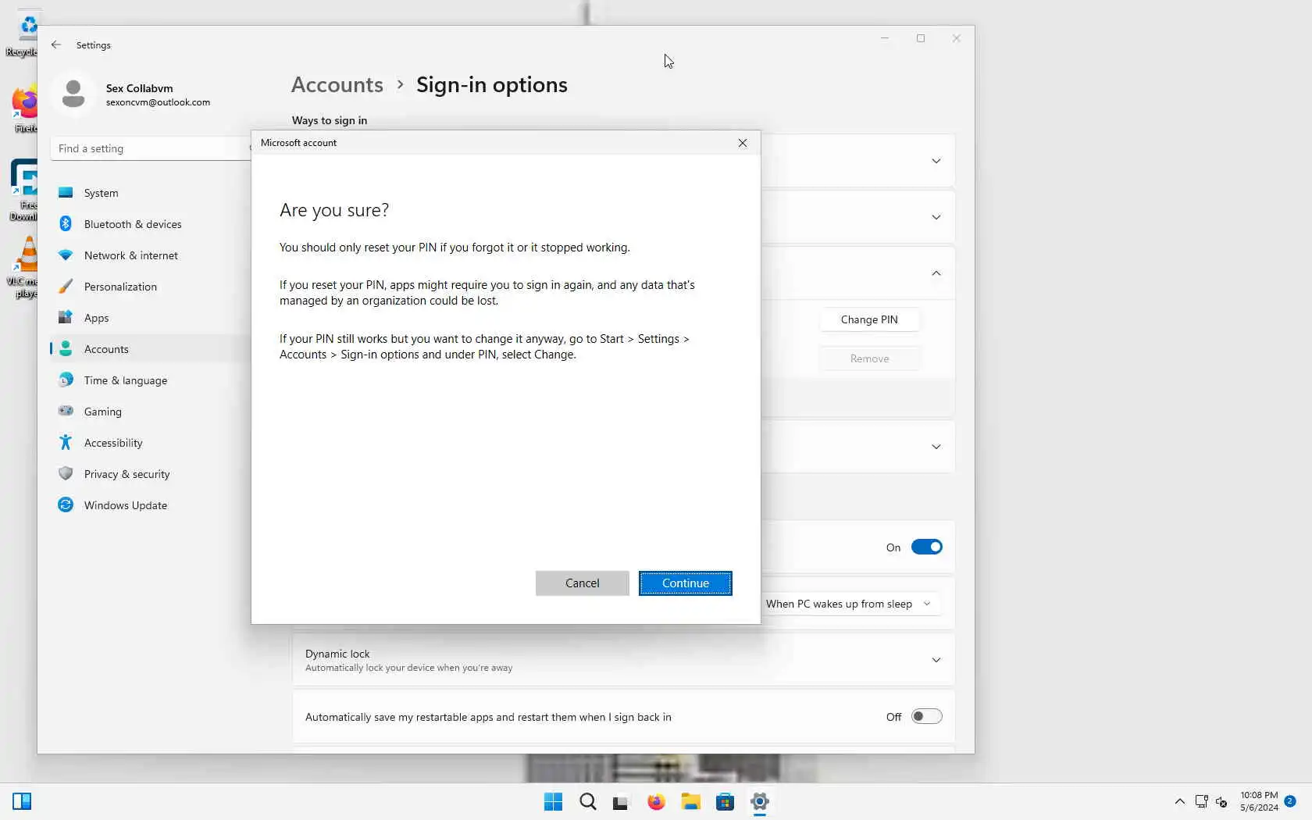Viewport: 1312px width, 820px height.
Task: Open the clock showing 10:08 PM
Action: point(1259,801)
